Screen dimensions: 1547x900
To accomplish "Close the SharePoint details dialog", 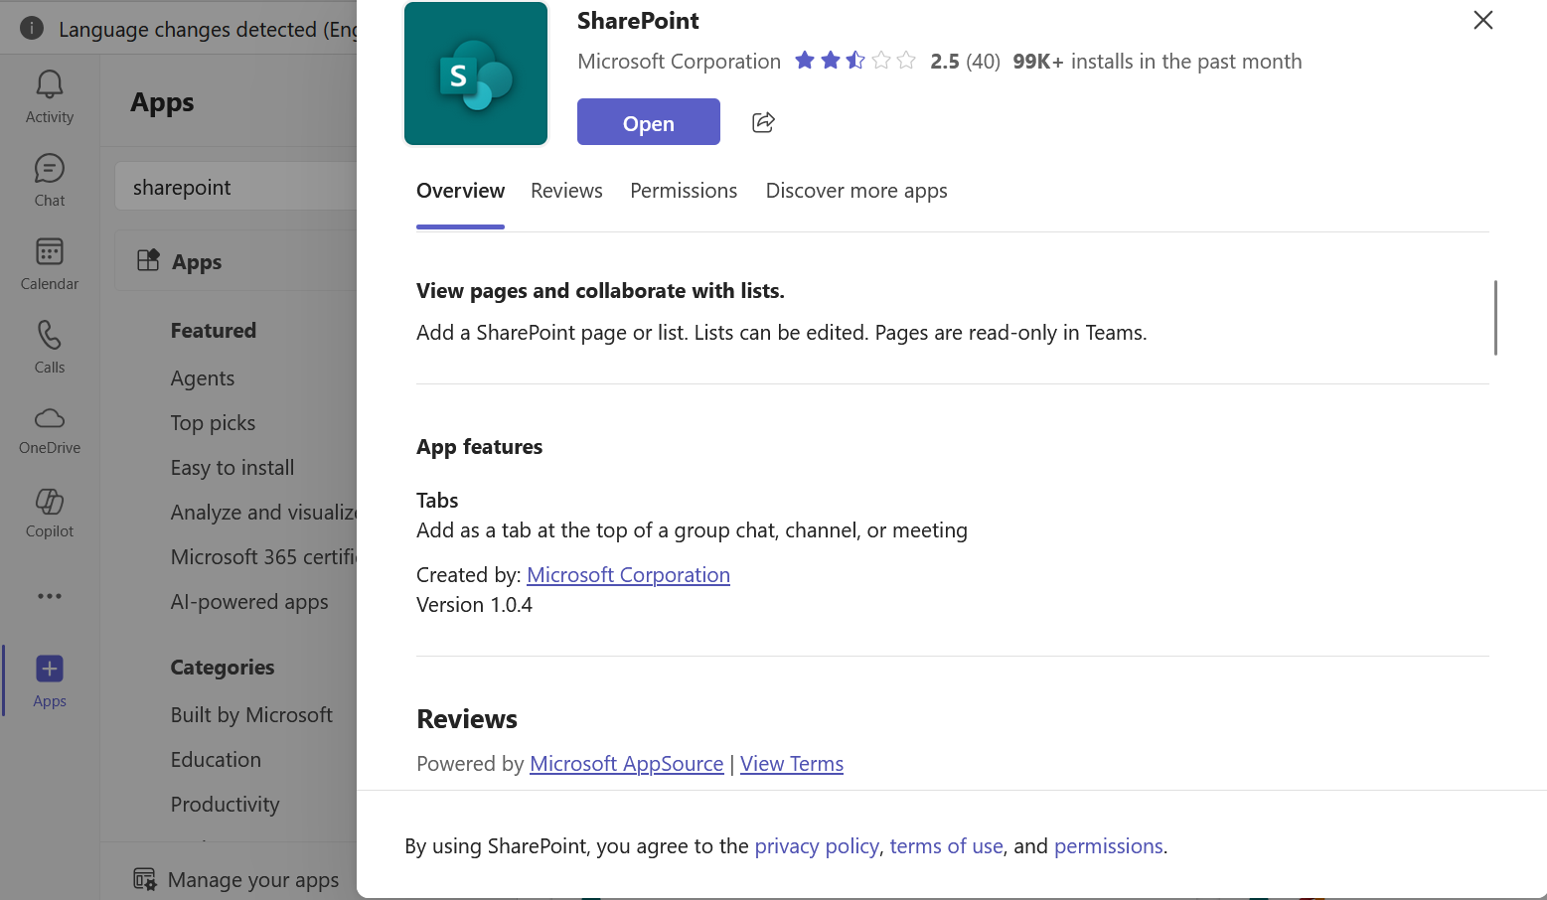I will 1483,20.
